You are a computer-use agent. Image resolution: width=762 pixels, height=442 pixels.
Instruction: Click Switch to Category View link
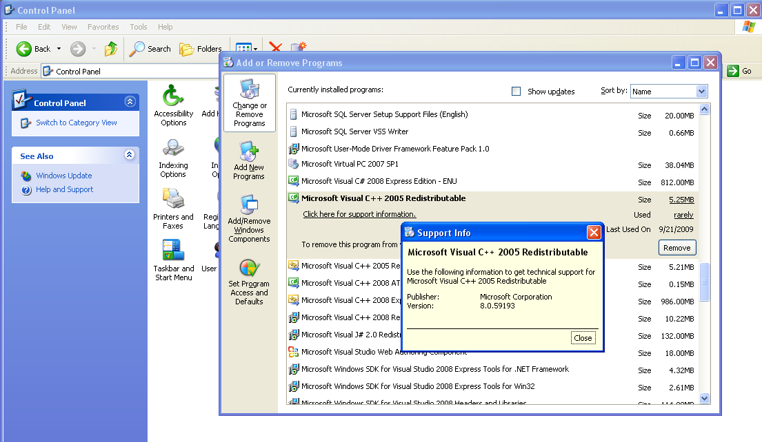(x=76, y=123)
